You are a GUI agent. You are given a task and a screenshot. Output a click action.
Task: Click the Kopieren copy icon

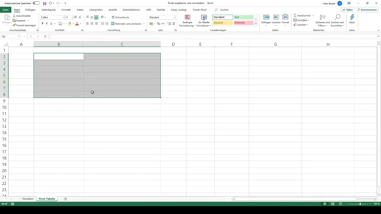point(14,21)
